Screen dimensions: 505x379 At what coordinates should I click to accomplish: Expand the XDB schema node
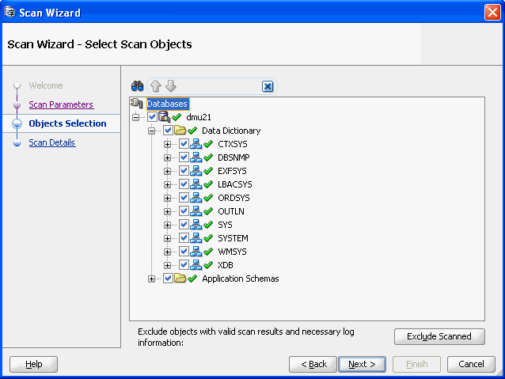[168, 265]
